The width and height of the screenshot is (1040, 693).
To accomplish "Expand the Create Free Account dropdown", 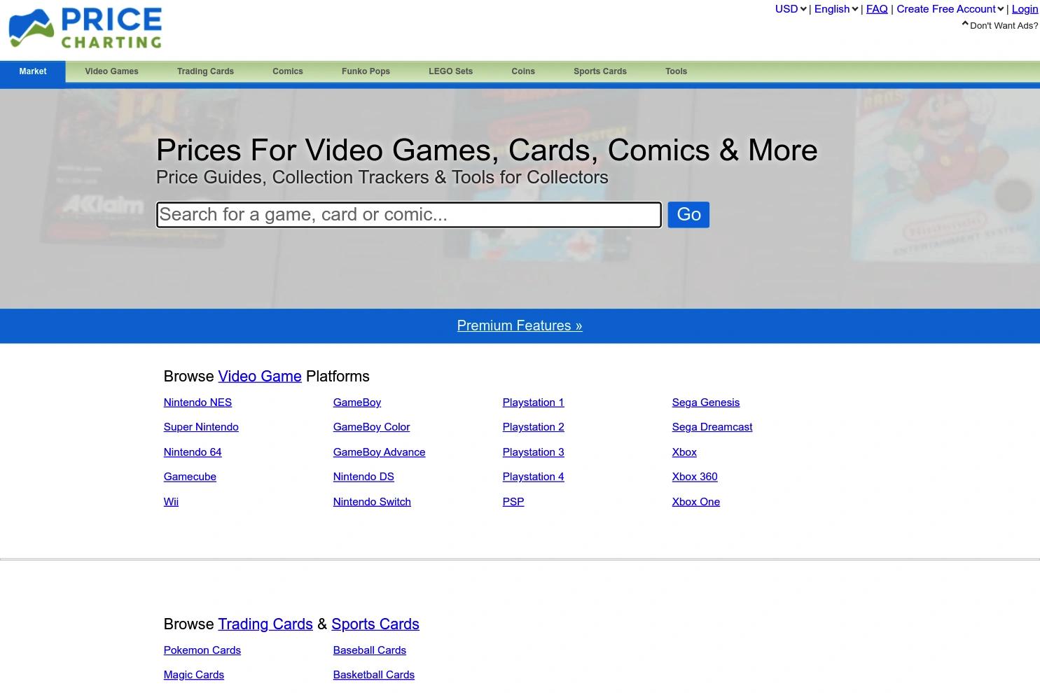I will click(950, 9).
